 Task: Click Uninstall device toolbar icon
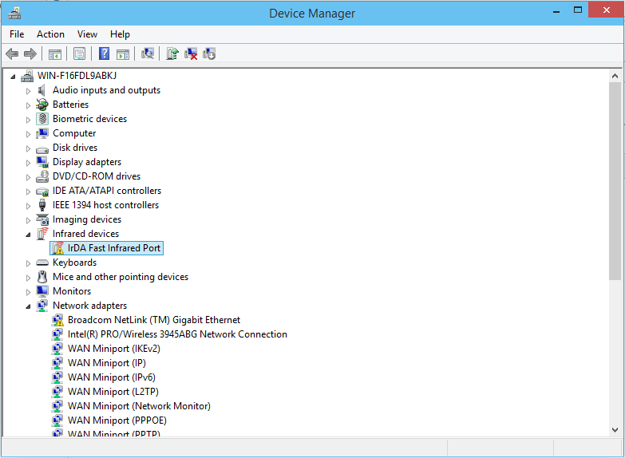tap(191, 53)
